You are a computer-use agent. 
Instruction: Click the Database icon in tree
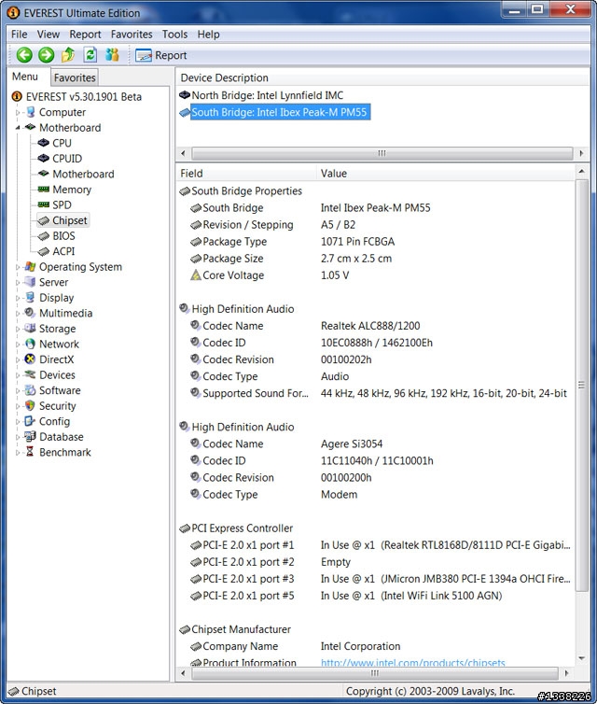pos(30,436)
